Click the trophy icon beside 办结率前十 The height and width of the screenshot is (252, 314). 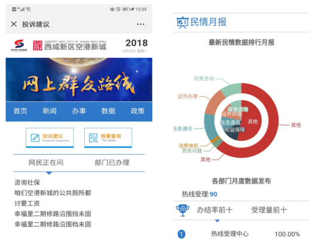click(183, 210)
